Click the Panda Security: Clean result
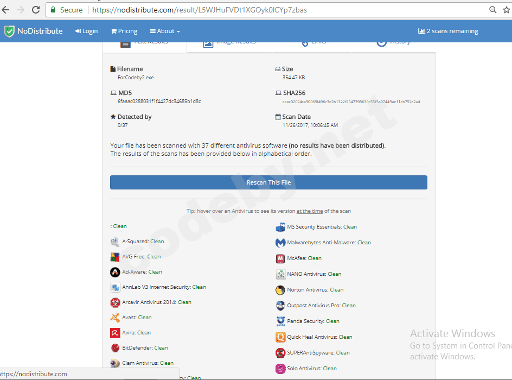Image resolution: width=512 pixels, height=380 pixels. click(x=313, y=321)
